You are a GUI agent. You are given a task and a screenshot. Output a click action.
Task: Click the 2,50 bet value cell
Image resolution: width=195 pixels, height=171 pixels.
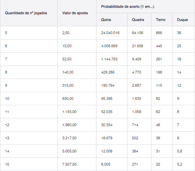pyautogui.click(x=77, y=33)
